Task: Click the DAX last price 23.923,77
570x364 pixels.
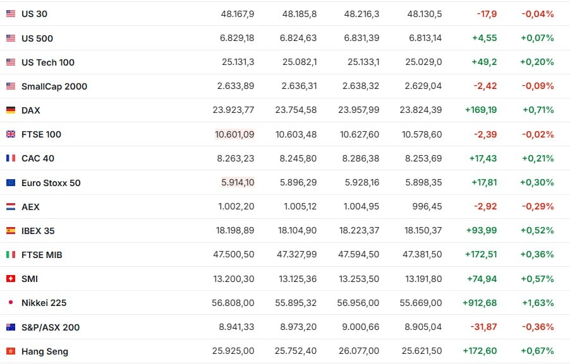Action: (x=233, y=110)
